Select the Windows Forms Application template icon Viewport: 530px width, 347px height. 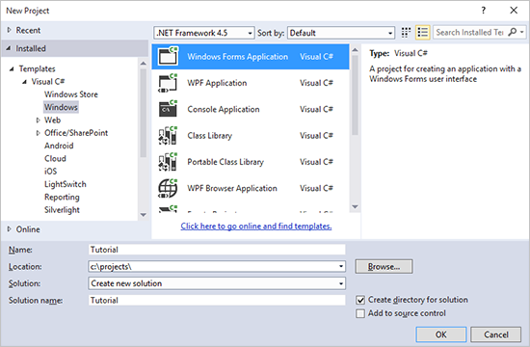pos(168,56)
